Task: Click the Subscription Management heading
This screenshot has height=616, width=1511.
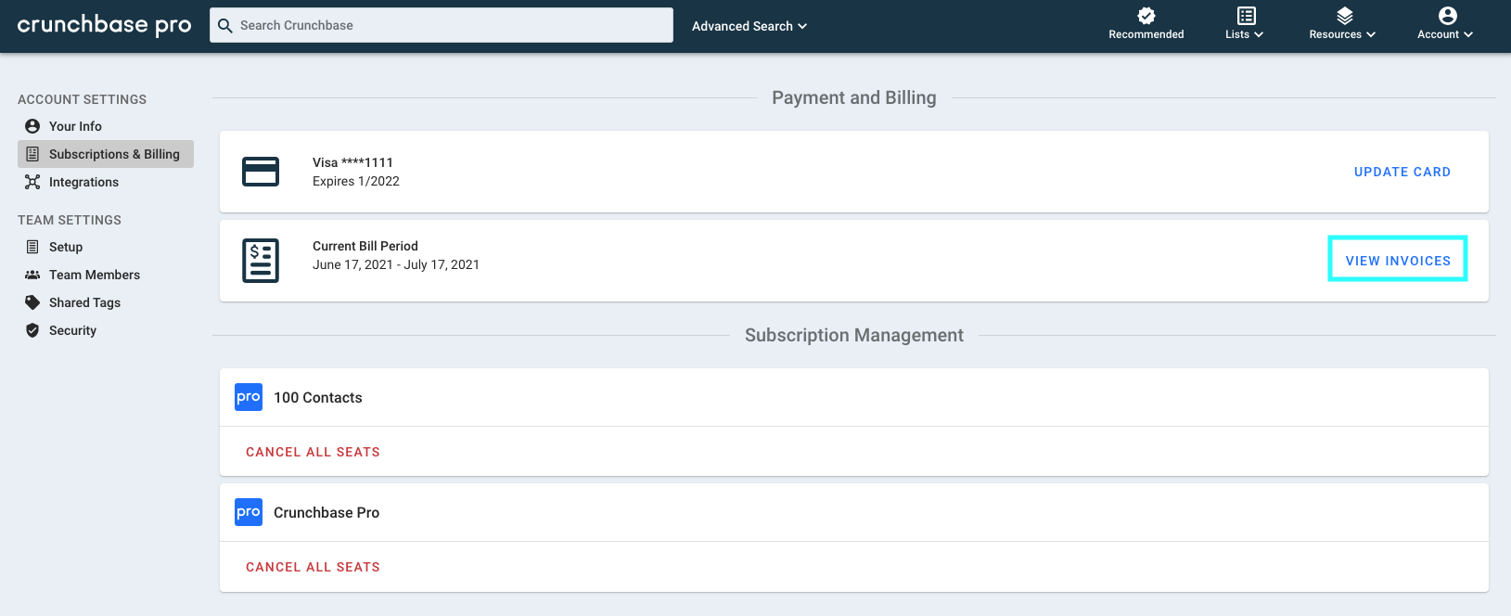Action: coord(854,335)
